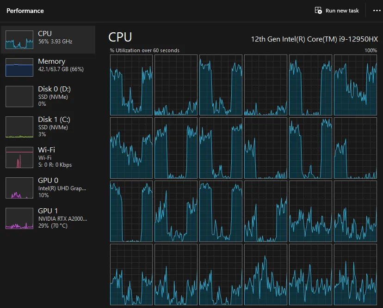Open the Wi-Fi network performance panel

51,157
